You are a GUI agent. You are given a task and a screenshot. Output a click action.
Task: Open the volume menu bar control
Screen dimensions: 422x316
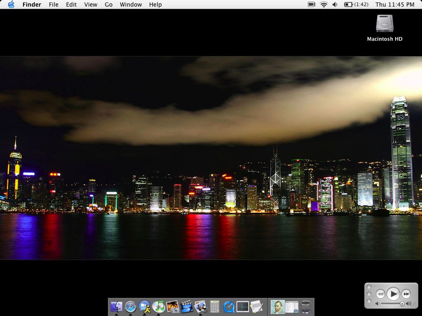pos(335,5)
